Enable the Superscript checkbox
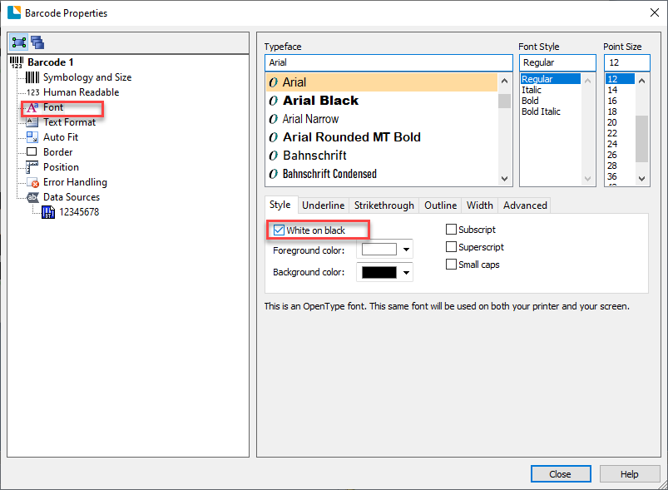Viewport: 668px width, 490px height. [x=451, y=247]
